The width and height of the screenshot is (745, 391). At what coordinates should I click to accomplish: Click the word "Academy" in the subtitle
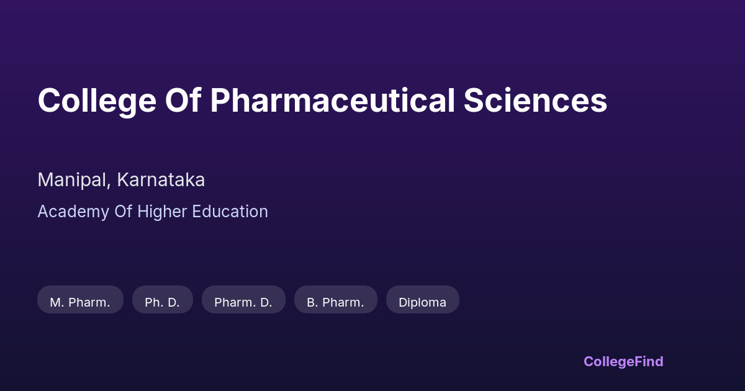click(x=73, y=212)
